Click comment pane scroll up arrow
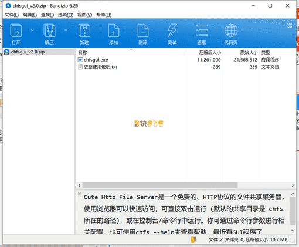The width and height of the screenshot is (299, 247). (293, 194)
